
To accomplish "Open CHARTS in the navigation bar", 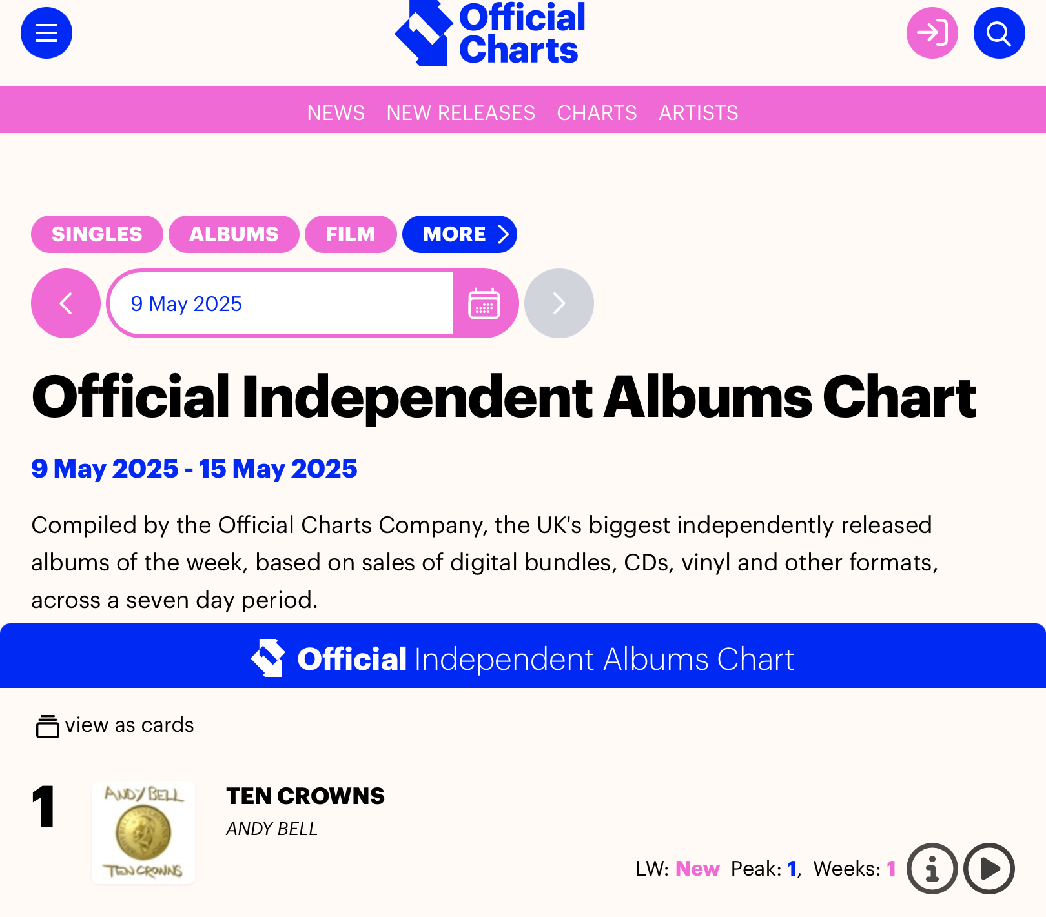I will point(597,113).
